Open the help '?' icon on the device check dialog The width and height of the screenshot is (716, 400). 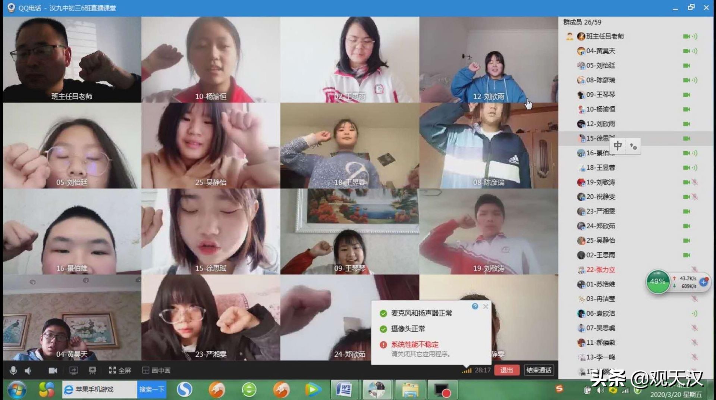pyautogui.click(x=475, y=307)
